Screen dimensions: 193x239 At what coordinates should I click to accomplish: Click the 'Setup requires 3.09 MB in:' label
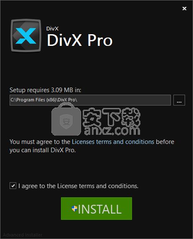click(46, 90)
